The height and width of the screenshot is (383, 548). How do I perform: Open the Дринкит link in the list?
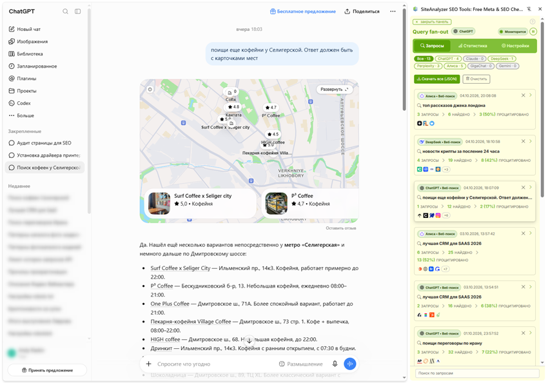[x=161, y=348]
